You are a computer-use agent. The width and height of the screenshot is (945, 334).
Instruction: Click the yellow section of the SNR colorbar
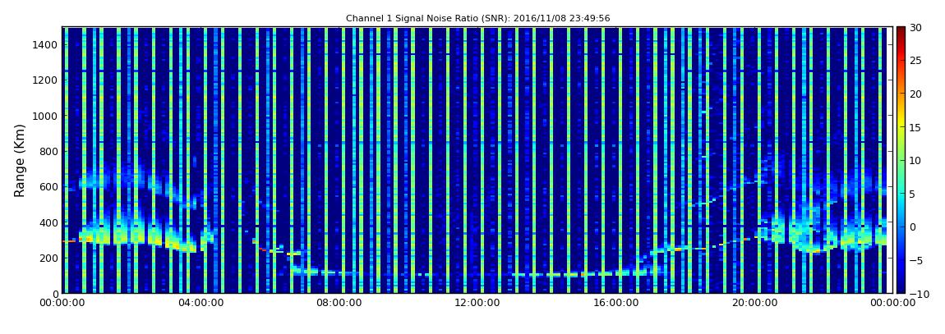[901, 121]
